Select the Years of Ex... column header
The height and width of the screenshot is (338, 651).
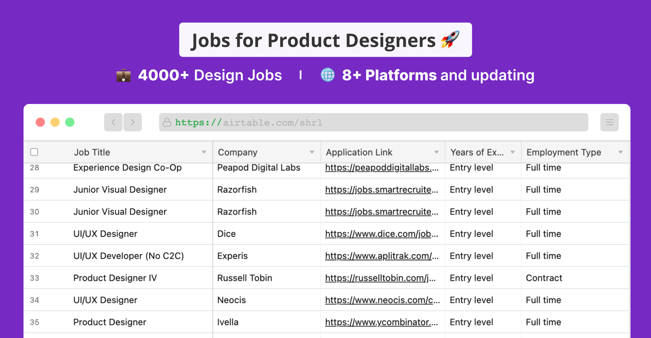483,152
